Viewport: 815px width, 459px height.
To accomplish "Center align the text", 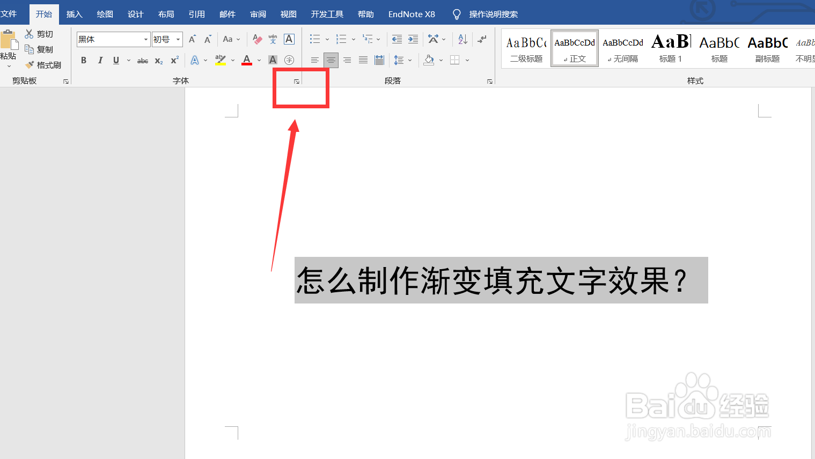I will coord(331,60).
